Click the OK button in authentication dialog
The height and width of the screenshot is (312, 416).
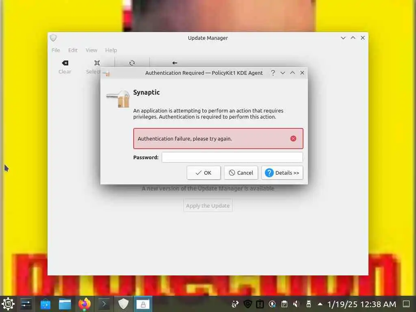click(x=204, y=173)
